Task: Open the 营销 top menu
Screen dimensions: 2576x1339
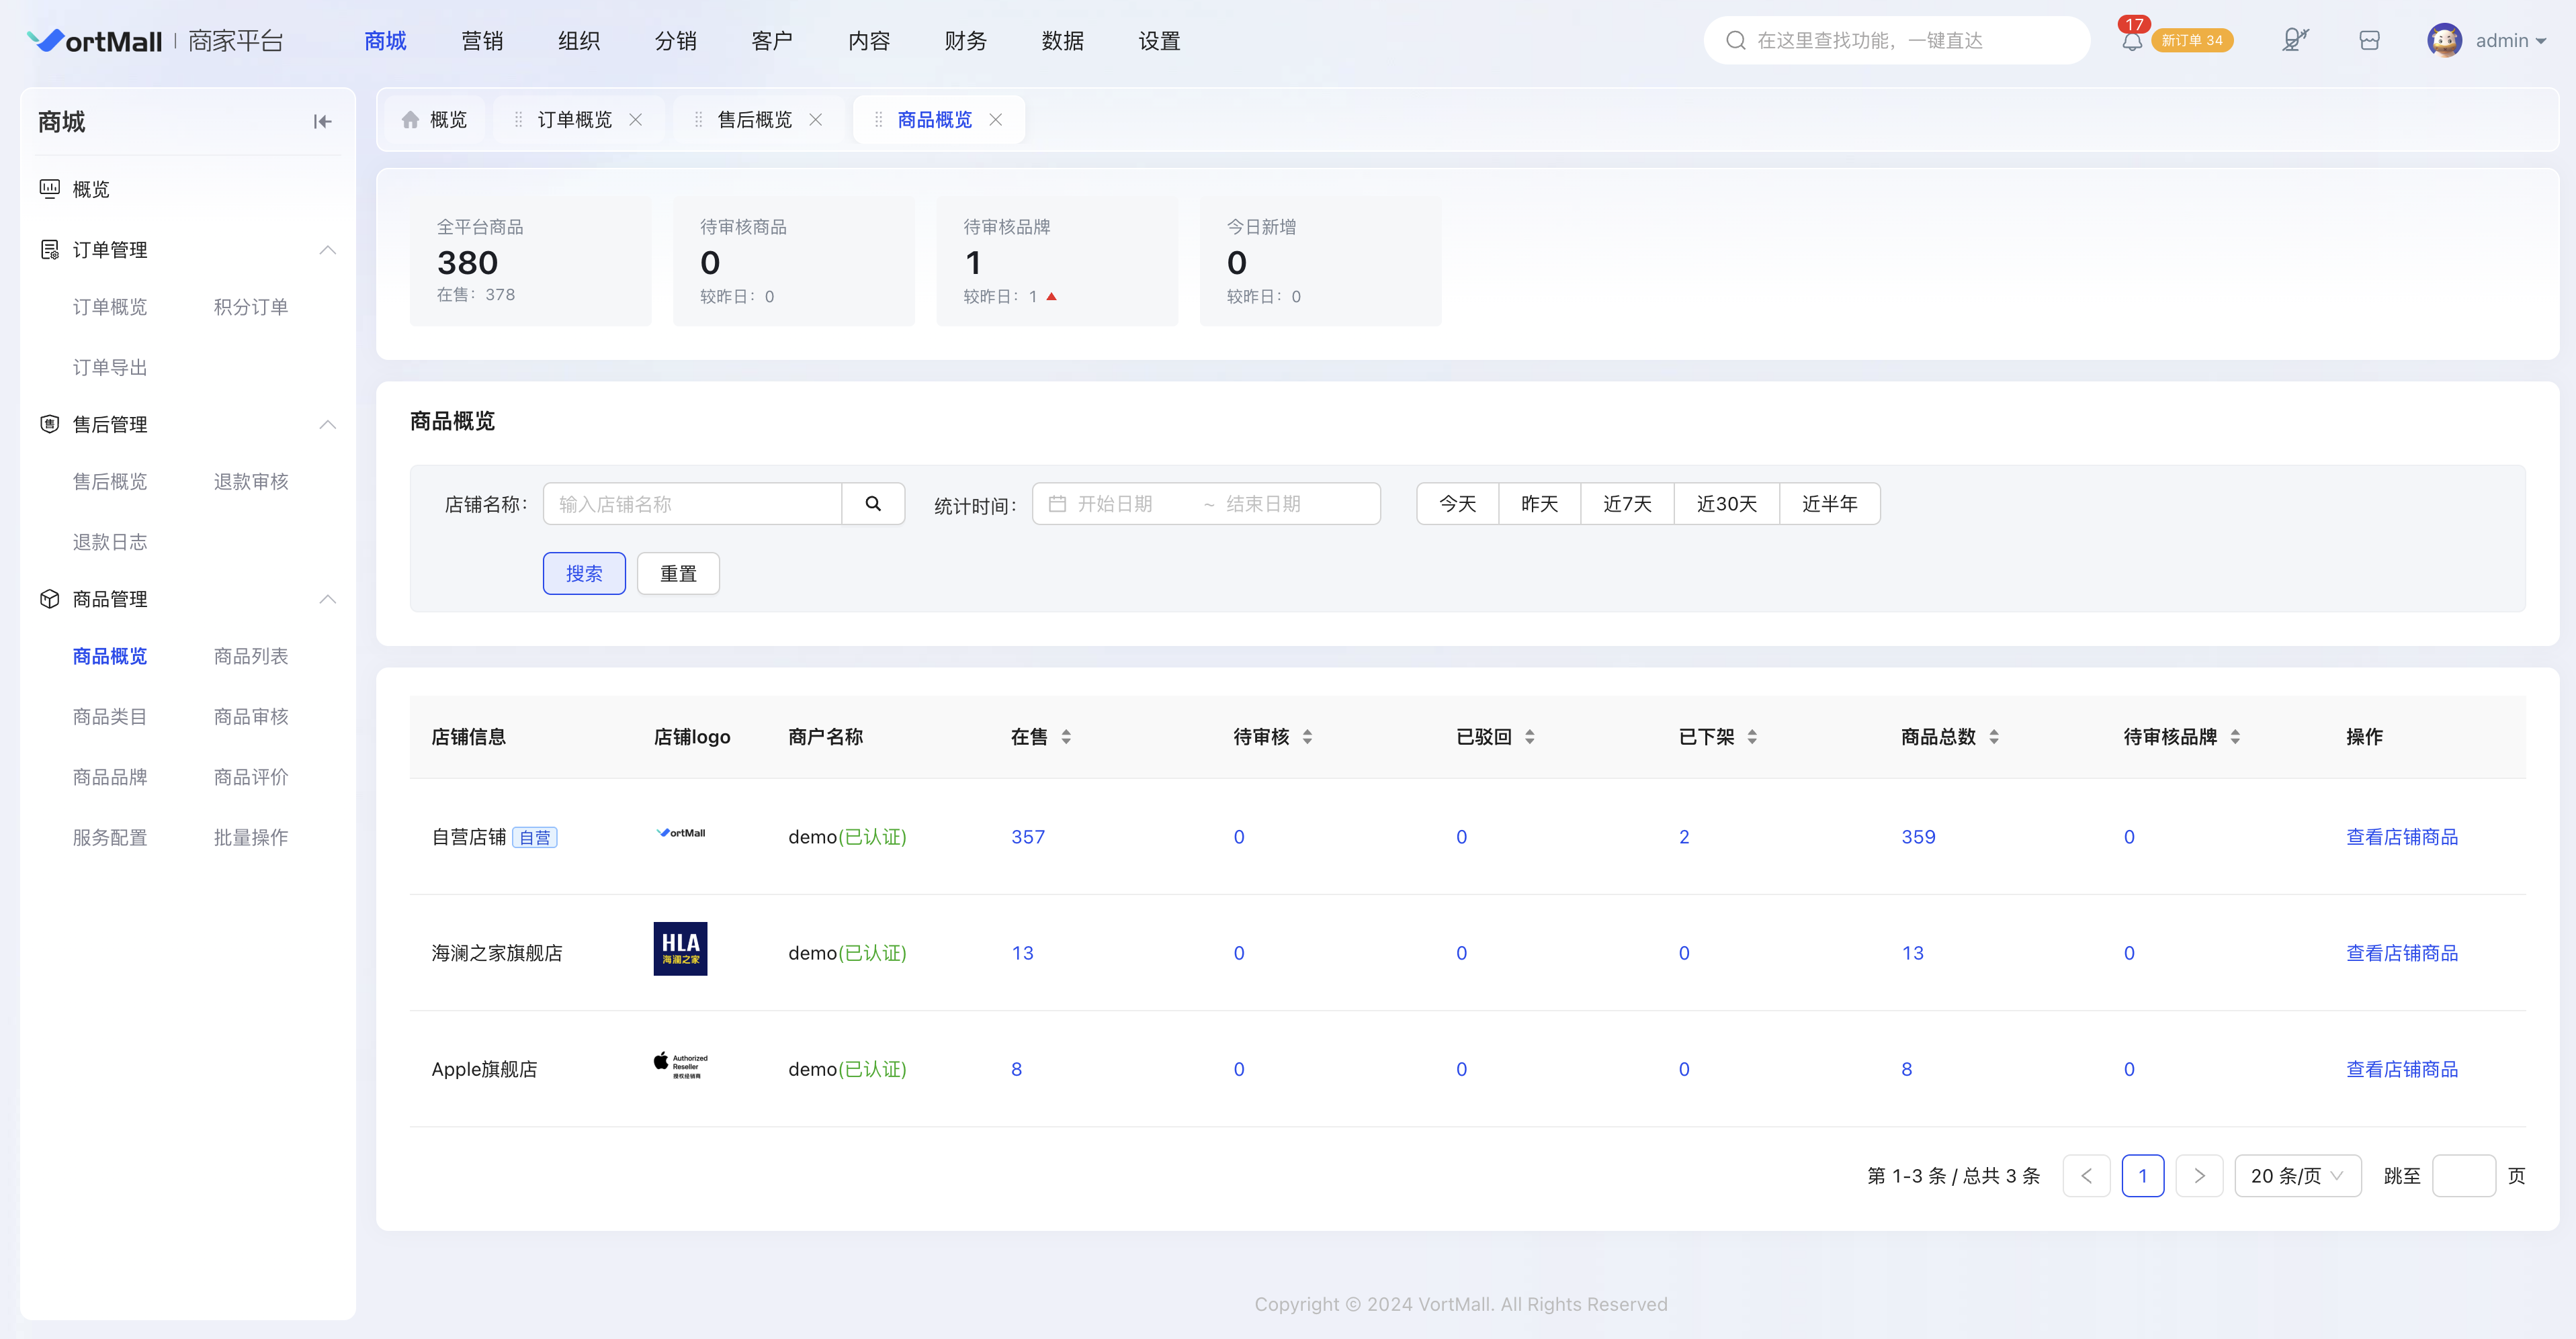Action: coord(482,41)
